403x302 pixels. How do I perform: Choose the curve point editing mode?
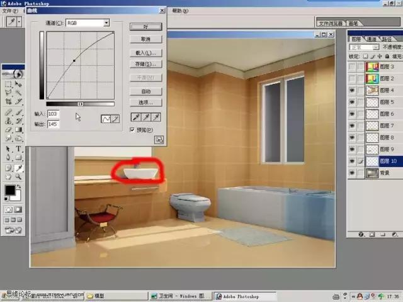click(106, 119)
